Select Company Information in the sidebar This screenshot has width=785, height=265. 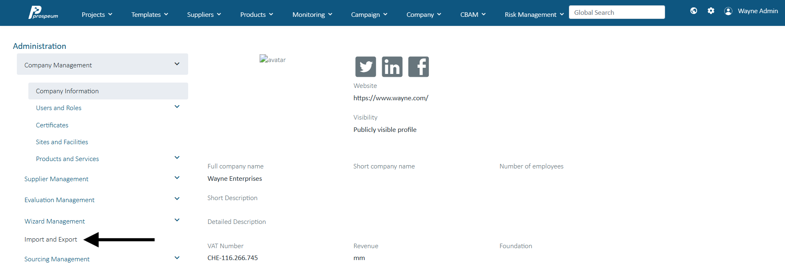108,91
